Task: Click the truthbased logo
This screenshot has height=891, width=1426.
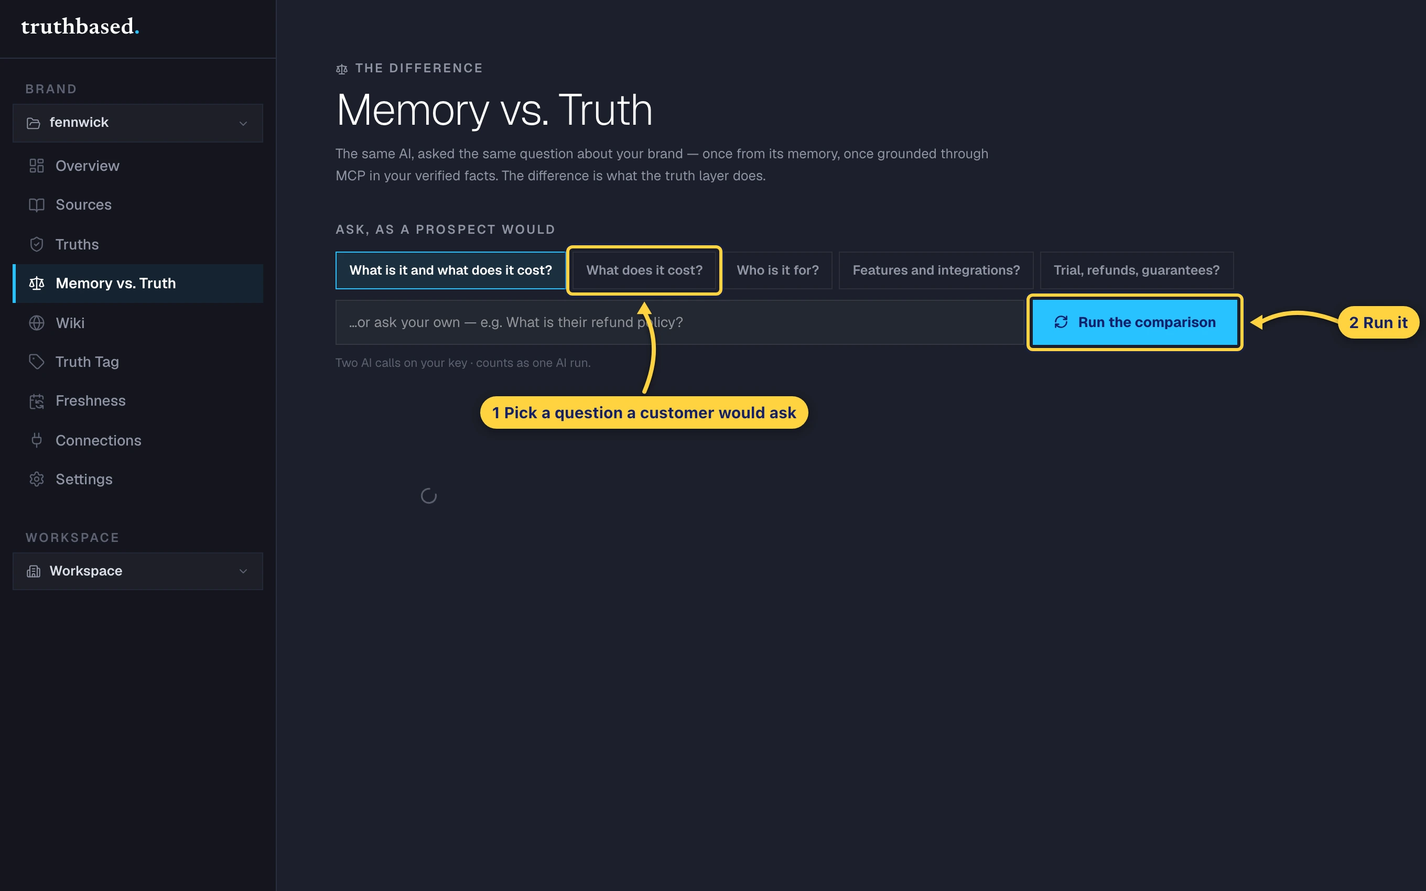Action: point(80,27)
